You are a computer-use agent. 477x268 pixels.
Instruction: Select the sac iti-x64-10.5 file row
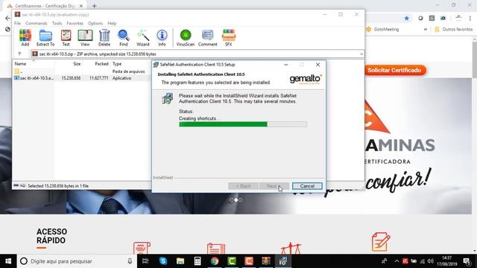82,78
